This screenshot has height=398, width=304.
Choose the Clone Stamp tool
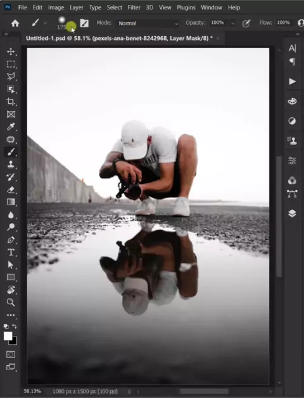(x=11, y=165)
